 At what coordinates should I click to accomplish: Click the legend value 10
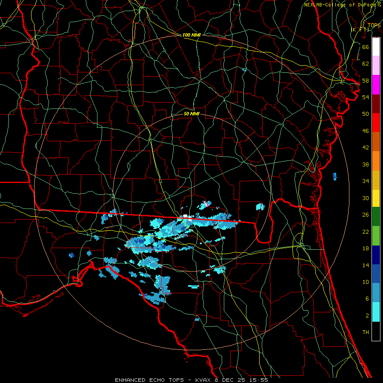click(366, 282)
